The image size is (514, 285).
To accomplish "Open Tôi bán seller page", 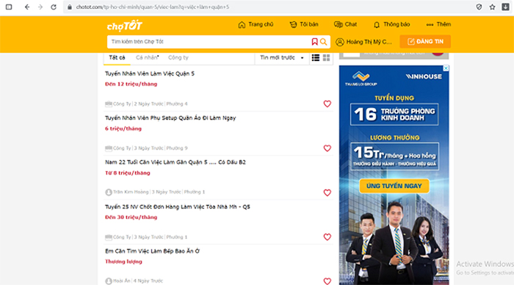I will (x=304, y=24).
